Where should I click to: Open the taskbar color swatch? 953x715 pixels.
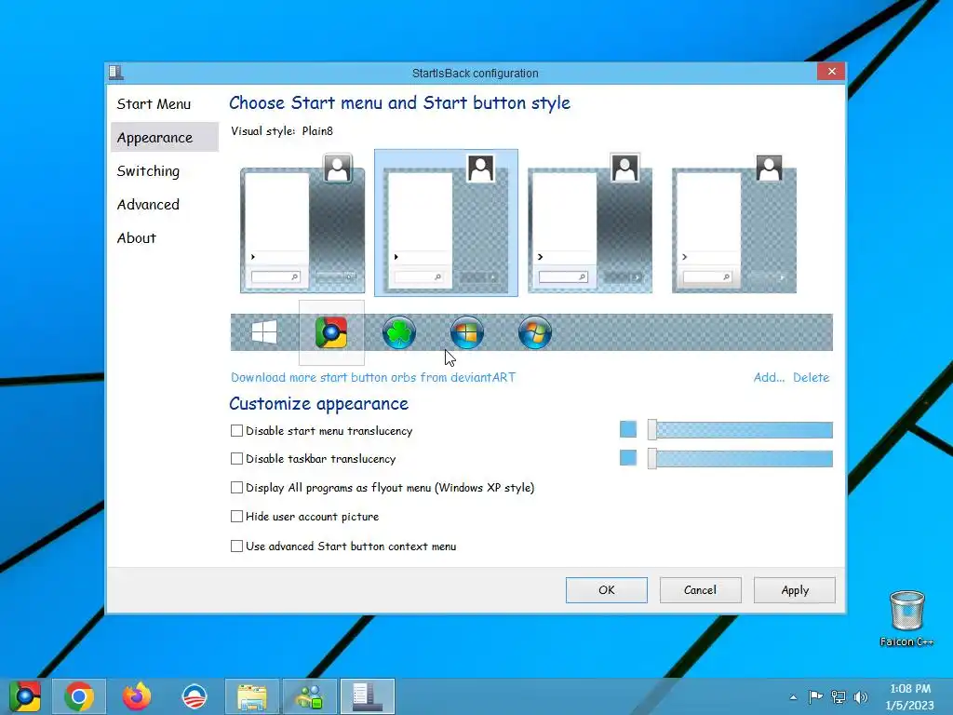628,457
